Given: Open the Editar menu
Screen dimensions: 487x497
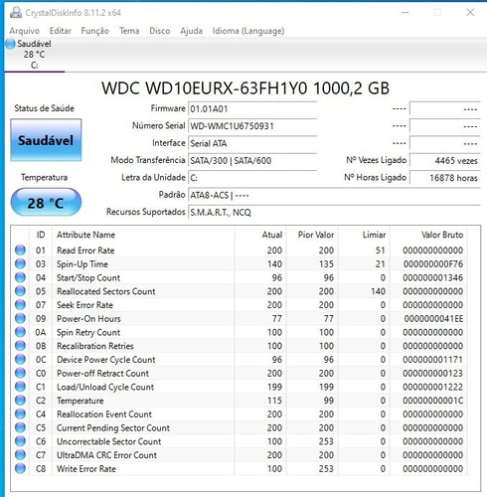Looking at the screenshot, I should pyautogui.click(x=61, y=31).
